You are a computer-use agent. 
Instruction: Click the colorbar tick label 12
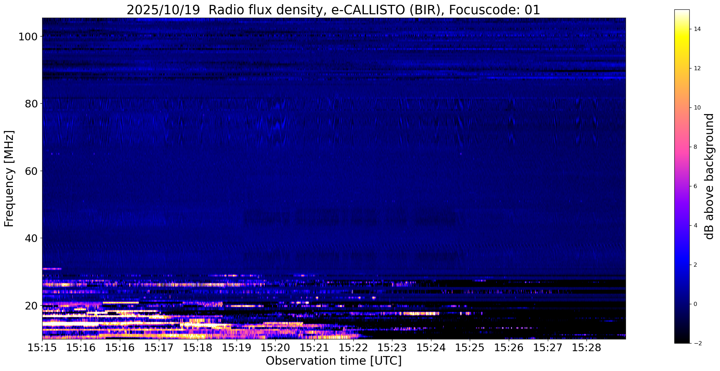697,68
